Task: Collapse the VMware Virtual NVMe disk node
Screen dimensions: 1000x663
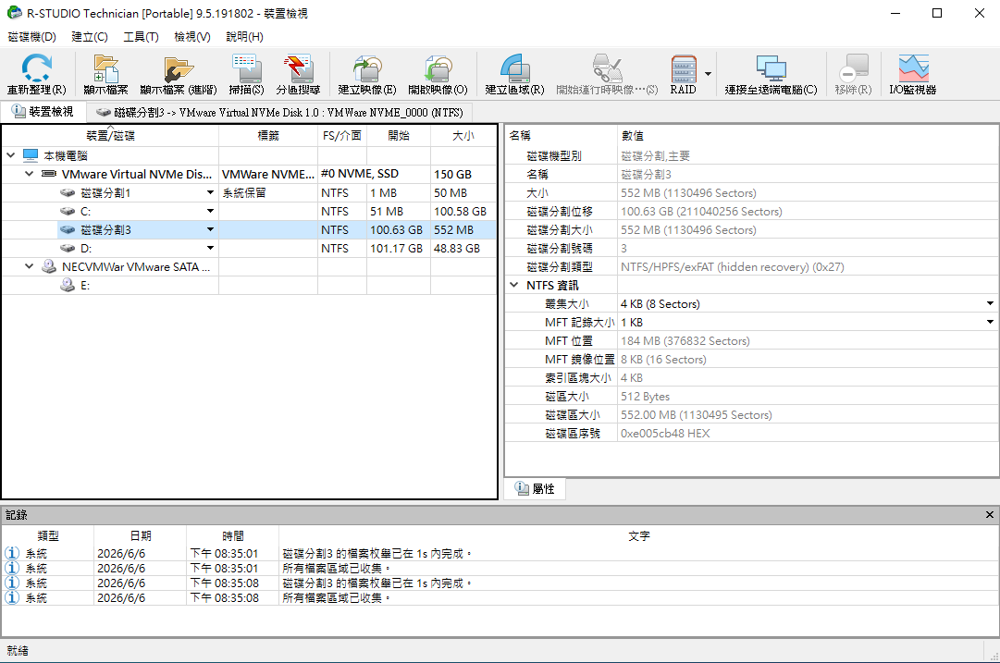Action: pos(30,174)
